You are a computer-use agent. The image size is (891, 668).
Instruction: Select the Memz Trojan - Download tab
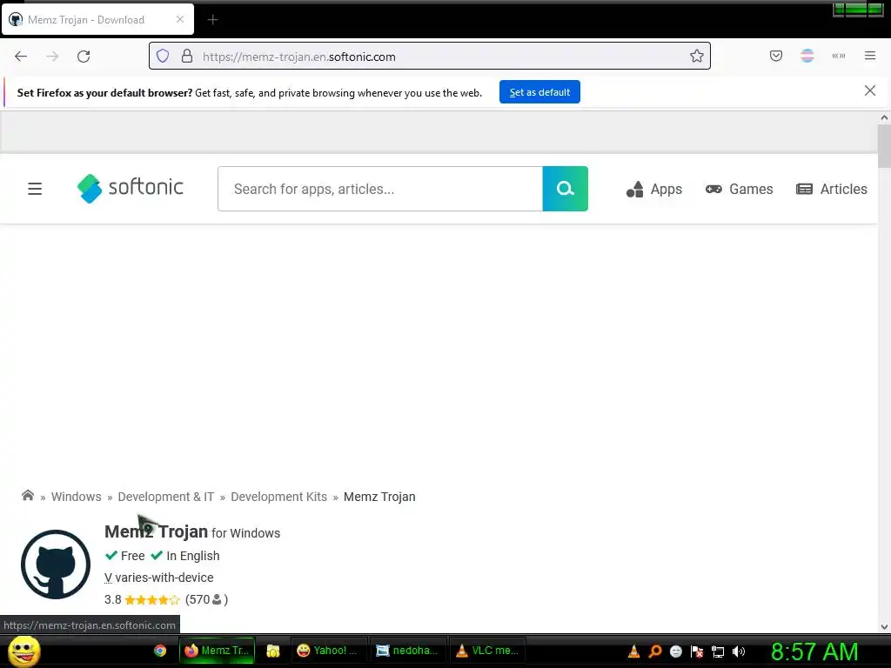tap(97, 19)
